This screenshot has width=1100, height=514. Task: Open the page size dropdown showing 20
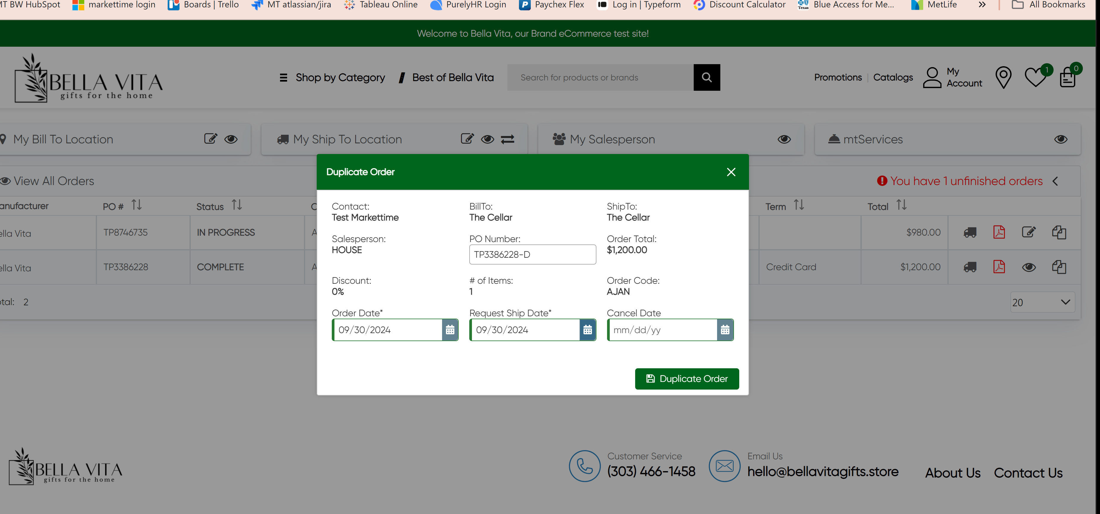point(1042,302)
